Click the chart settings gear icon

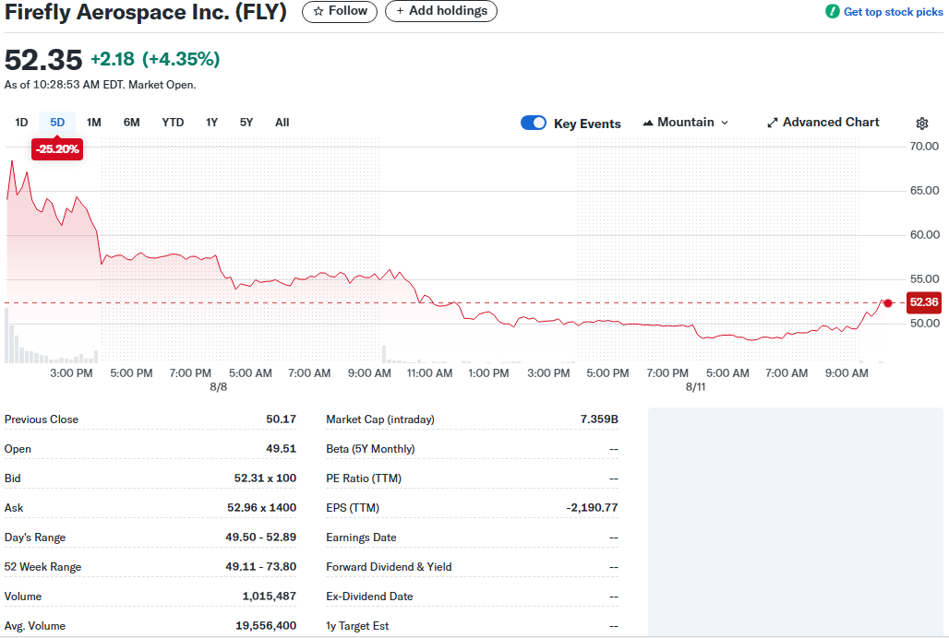pyautogui.click(x=921, y=124)
